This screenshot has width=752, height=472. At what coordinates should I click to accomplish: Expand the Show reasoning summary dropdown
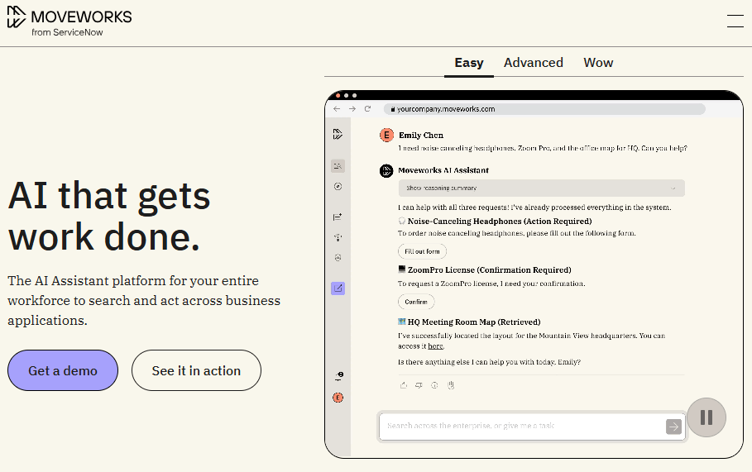coord(542,188)
